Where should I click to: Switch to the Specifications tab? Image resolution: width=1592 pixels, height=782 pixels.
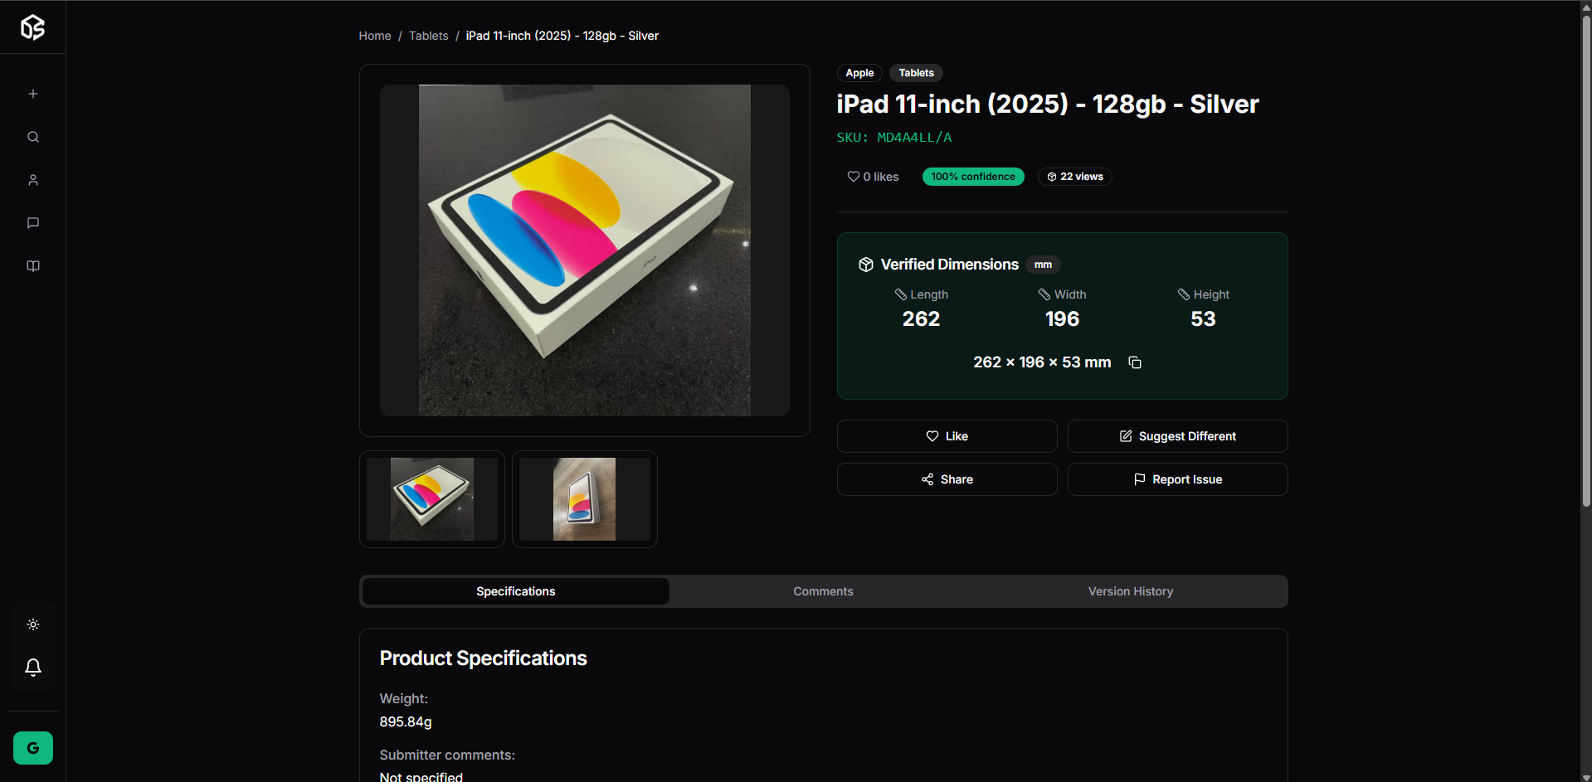click(516, 591)
